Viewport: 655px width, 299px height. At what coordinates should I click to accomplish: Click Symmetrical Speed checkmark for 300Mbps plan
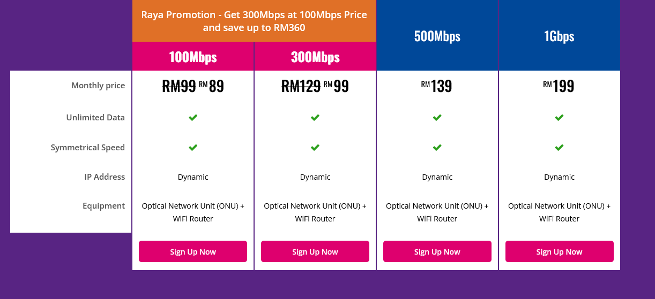tap(315, 148)
